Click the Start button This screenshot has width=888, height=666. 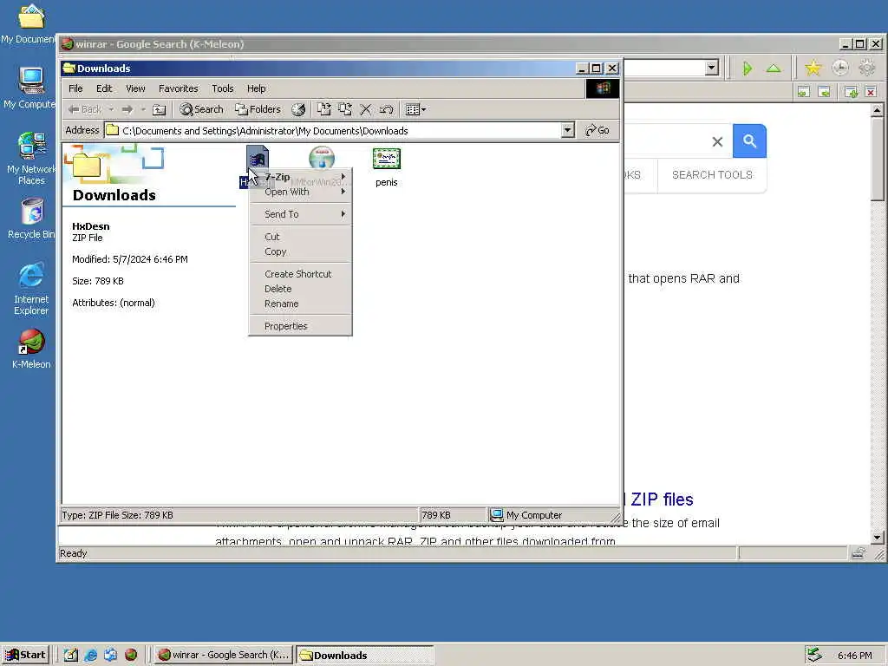(x=26, y=656)
